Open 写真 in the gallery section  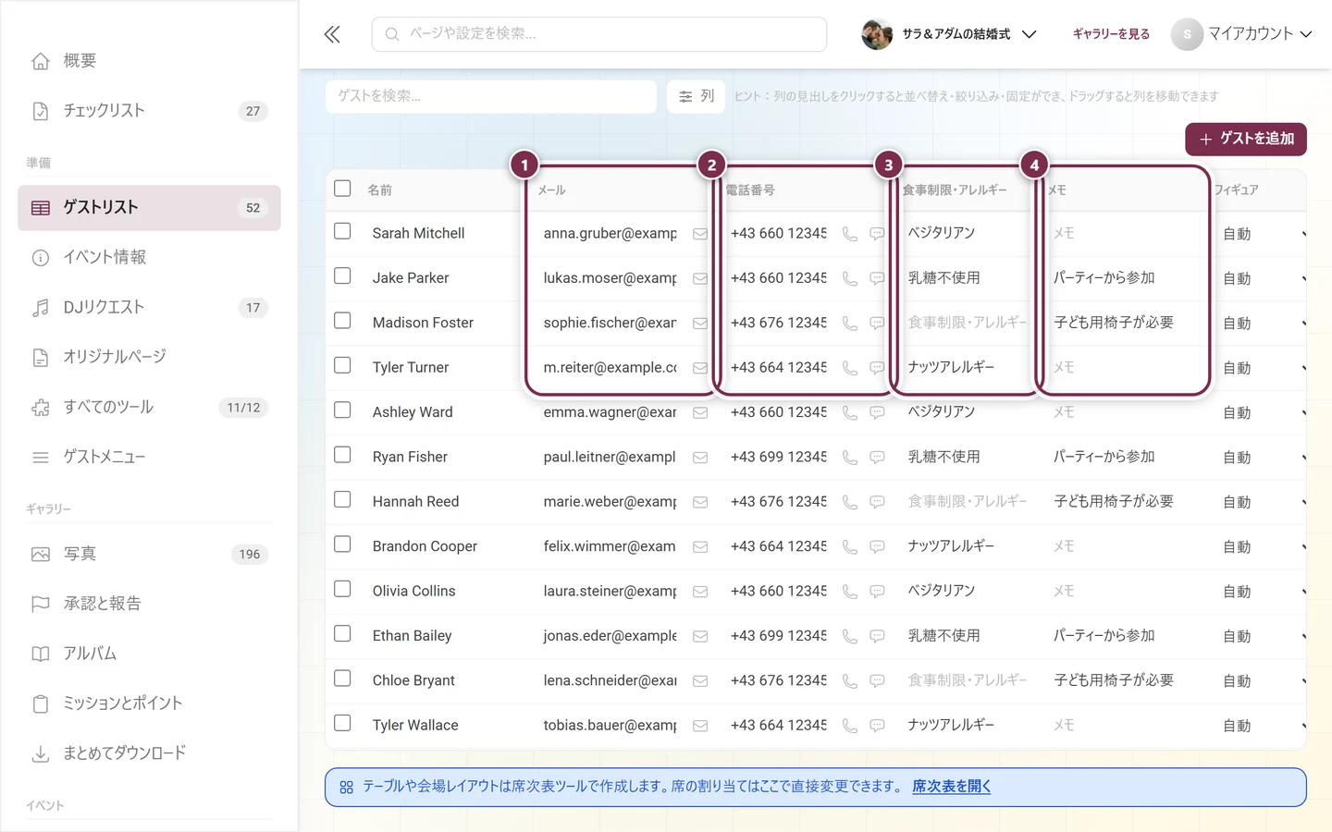tap(149, 554)
